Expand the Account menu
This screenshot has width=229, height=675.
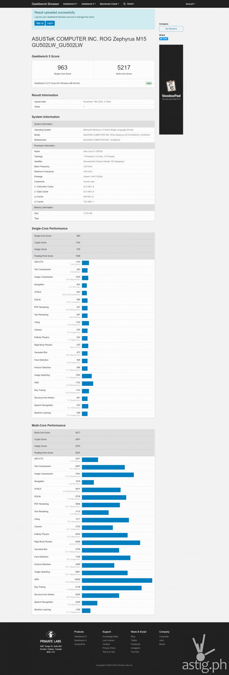(x=190, y=4)
